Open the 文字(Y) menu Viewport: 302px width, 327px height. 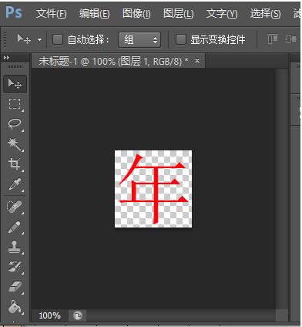(x=222, y=13)
